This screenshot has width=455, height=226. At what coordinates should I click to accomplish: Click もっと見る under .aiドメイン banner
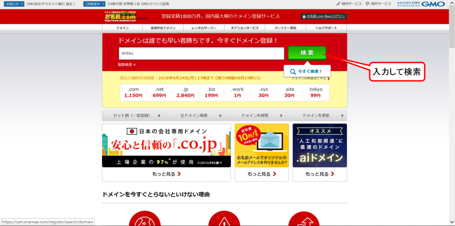[320, 174]
